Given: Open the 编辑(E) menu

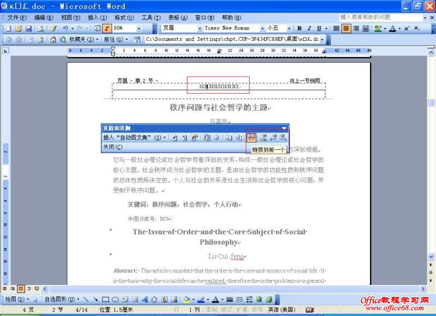Looking at the screenshot, I should point(44,17).
